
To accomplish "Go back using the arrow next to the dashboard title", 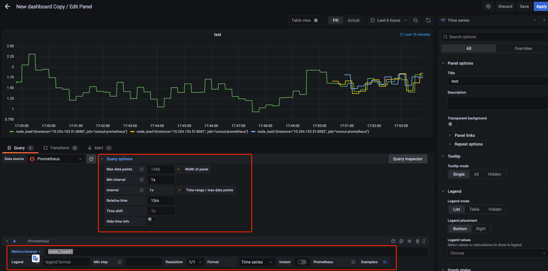I will coord(8,6).
